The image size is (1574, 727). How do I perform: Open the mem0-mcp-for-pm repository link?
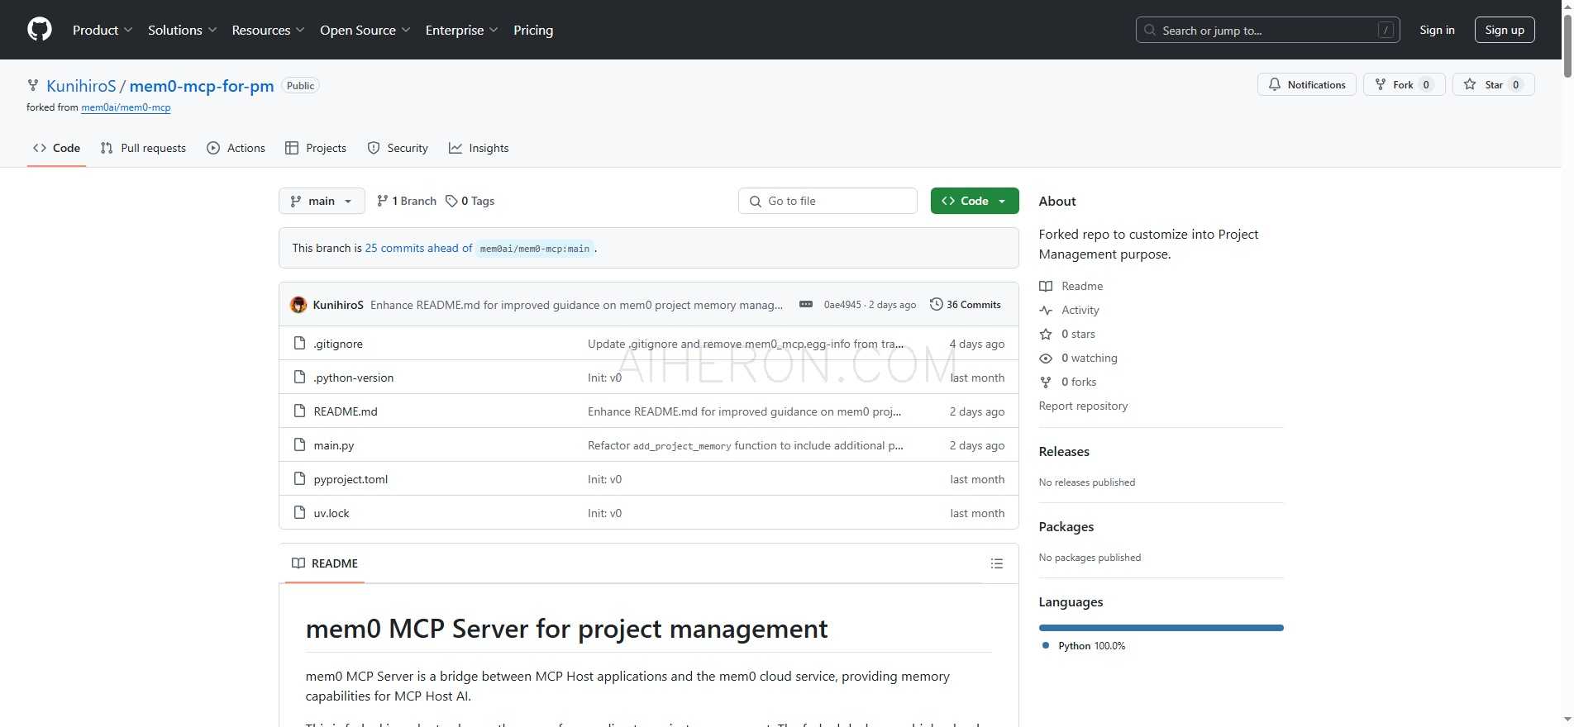[x=202, y=86]
